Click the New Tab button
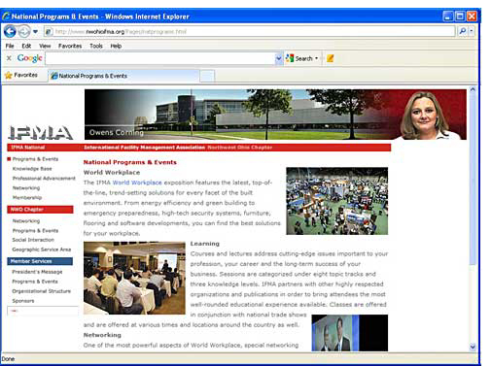This screenshot has width=491, height=366. click(207, 76)
